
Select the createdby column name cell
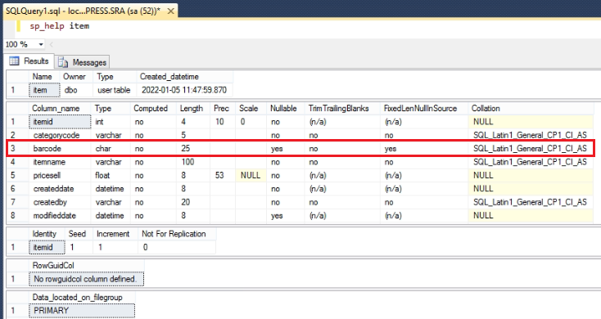(60, 202)
